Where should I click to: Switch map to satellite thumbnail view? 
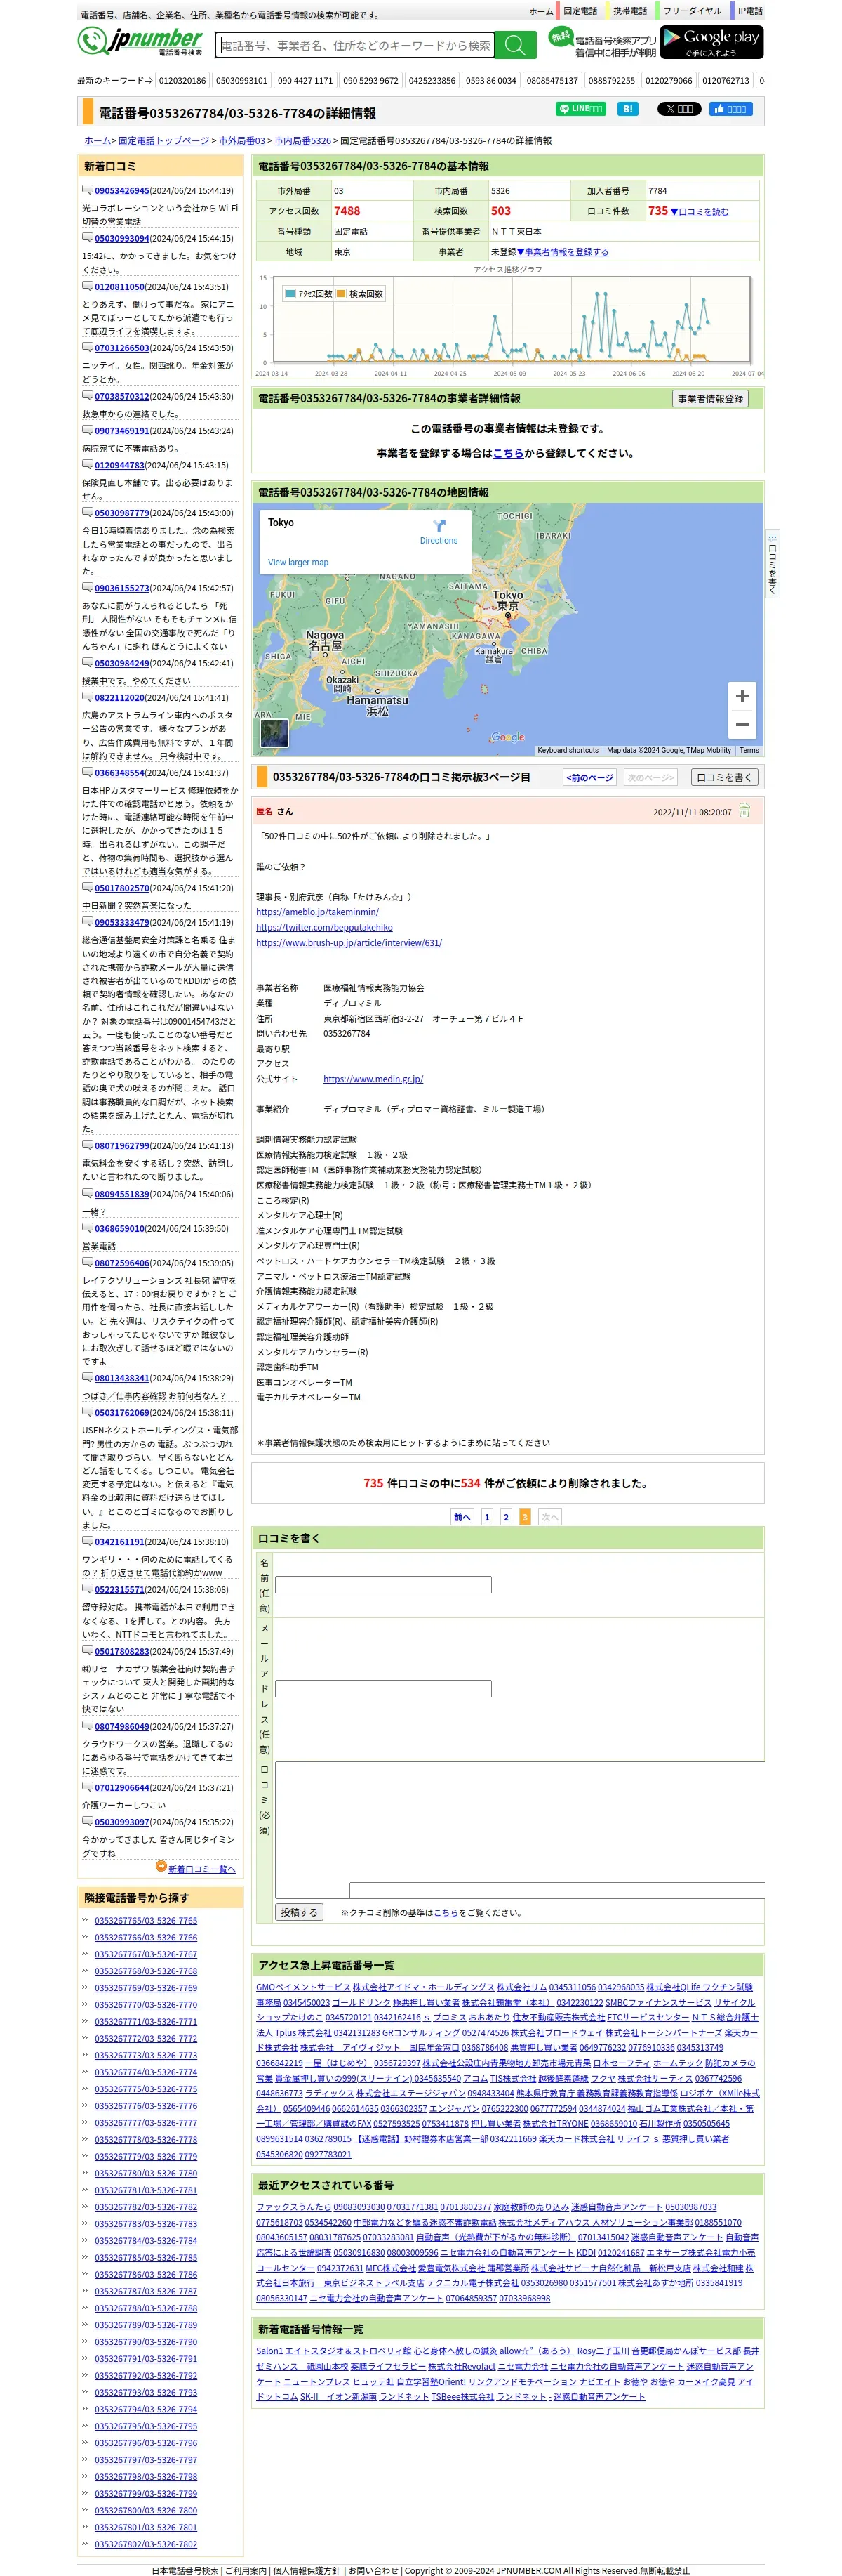coord(274,732)
